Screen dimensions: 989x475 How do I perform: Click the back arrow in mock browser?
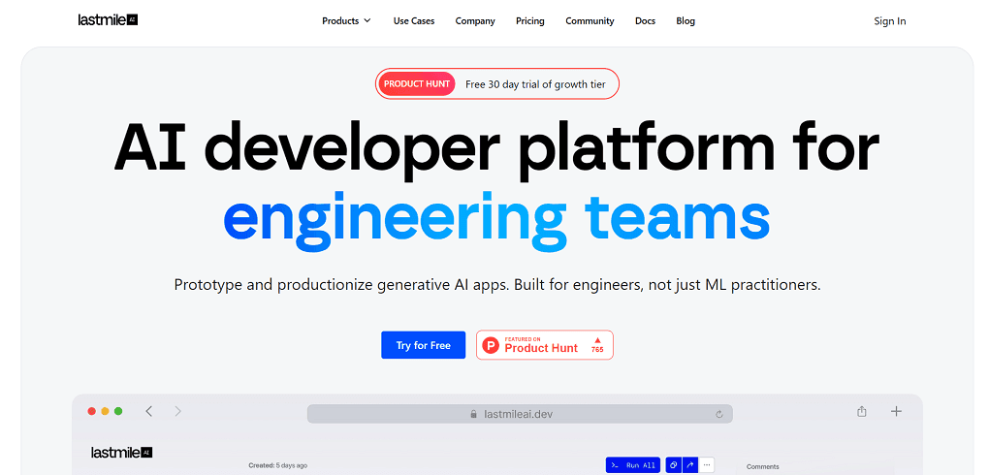click(x=149, y=411)
